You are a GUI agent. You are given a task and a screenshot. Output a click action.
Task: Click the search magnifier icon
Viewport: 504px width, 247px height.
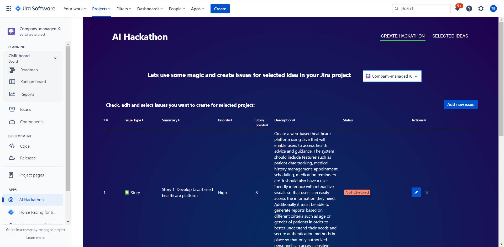(x=397, y=9)
